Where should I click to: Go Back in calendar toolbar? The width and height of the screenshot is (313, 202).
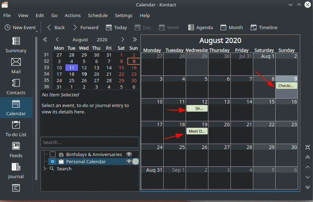point(56,27)
